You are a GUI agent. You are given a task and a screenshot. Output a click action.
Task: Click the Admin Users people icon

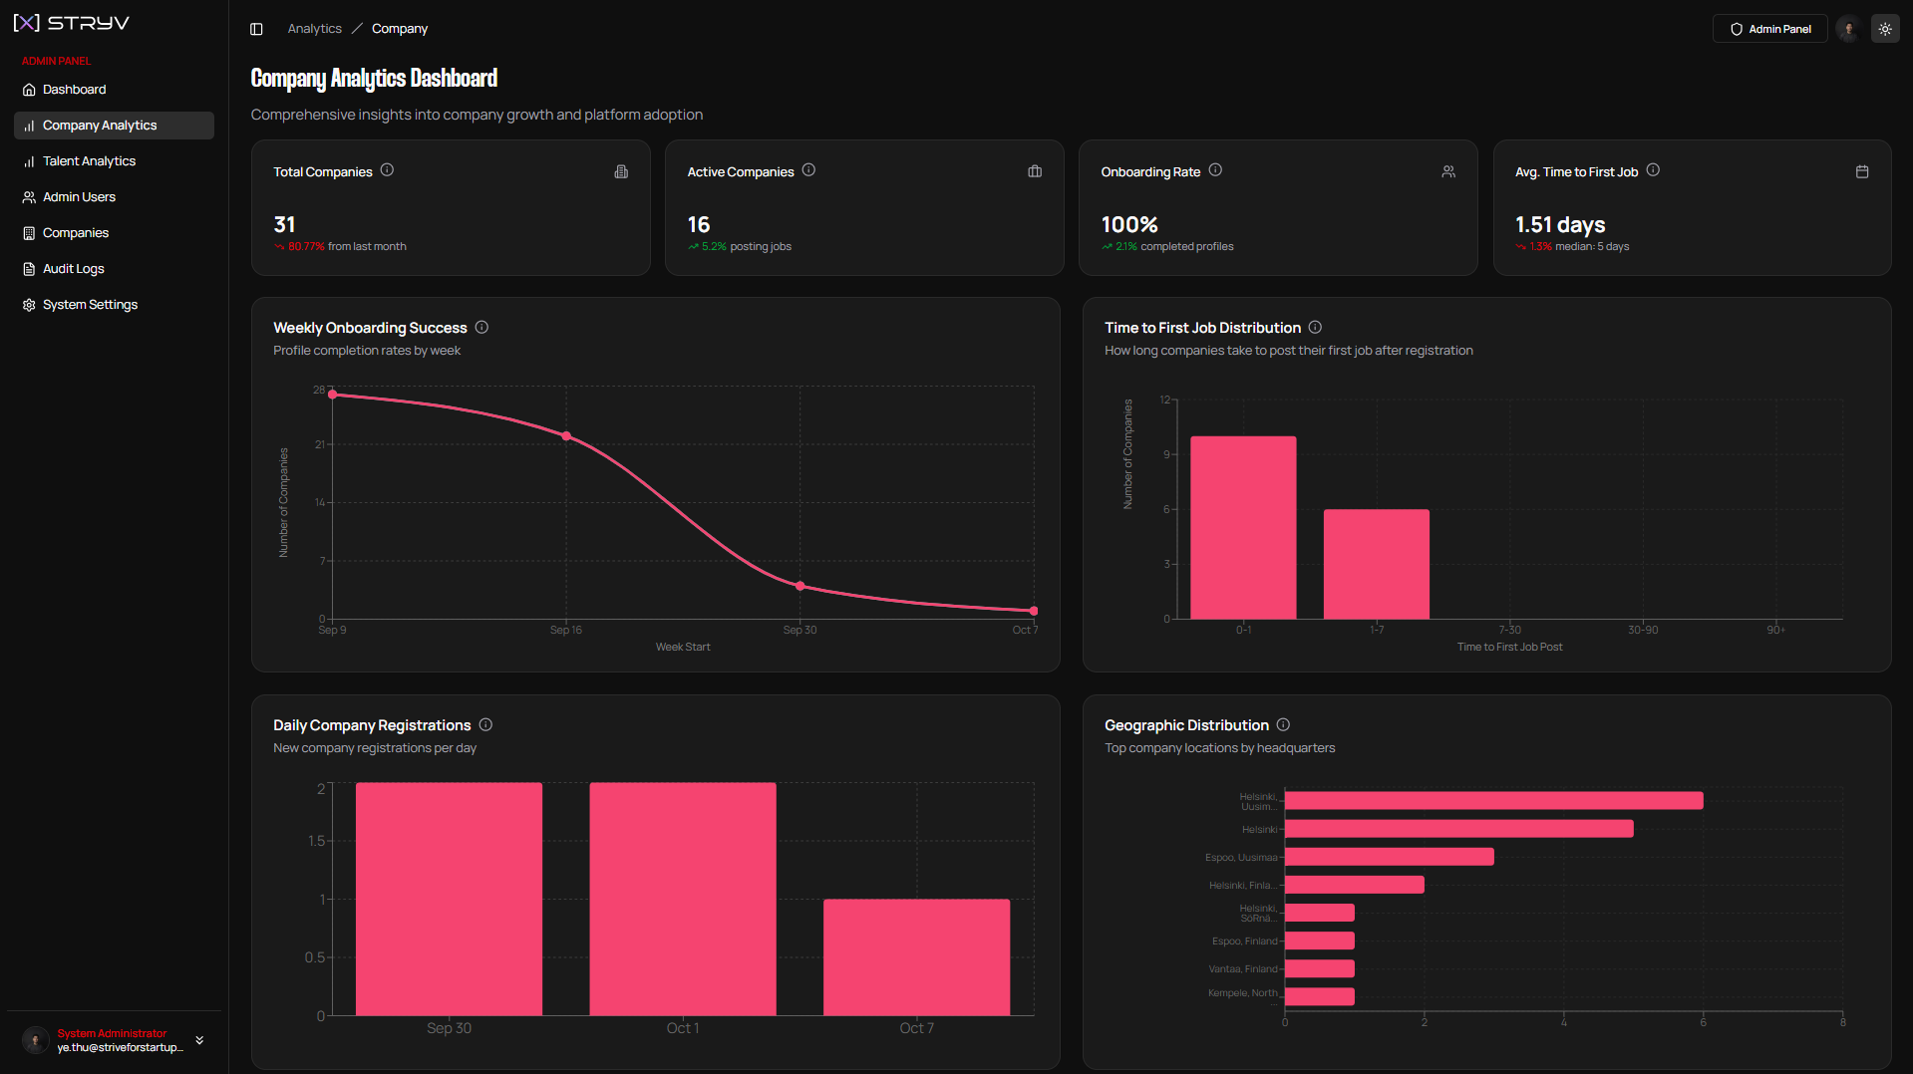tap(29, 197)
